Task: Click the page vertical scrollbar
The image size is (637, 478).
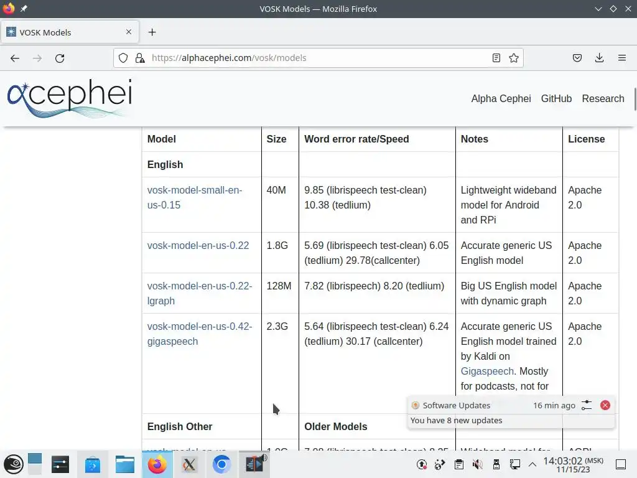Action: tap(635, 98)
